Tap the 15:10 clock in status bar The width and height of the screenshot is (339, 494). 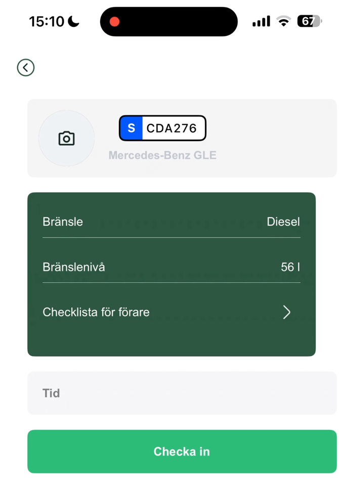coord(47,21)
